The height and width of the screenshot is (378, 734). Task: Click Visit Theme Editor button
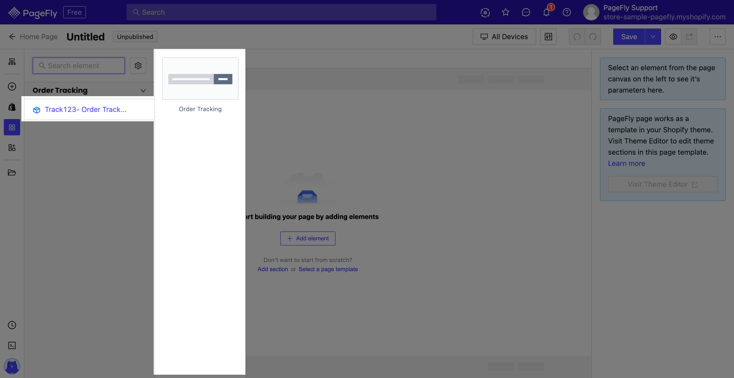[663, 184]
